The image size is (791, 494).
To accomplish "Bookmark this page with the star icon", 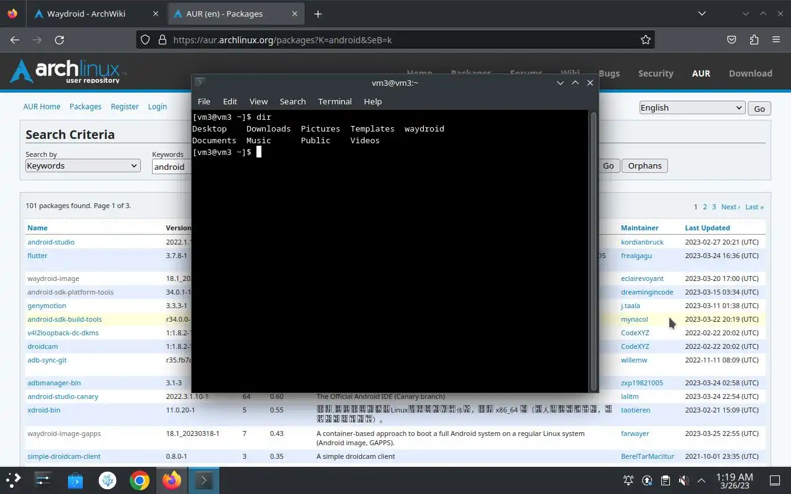I will (646, 40).
